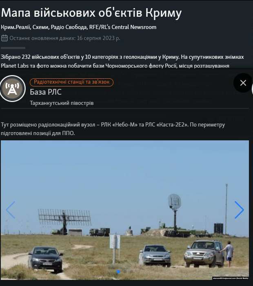Open the RFE/RL's Central Newsroom link
Image resolution: width=253 pixels, height=286 pixels.
pos(123,27)
